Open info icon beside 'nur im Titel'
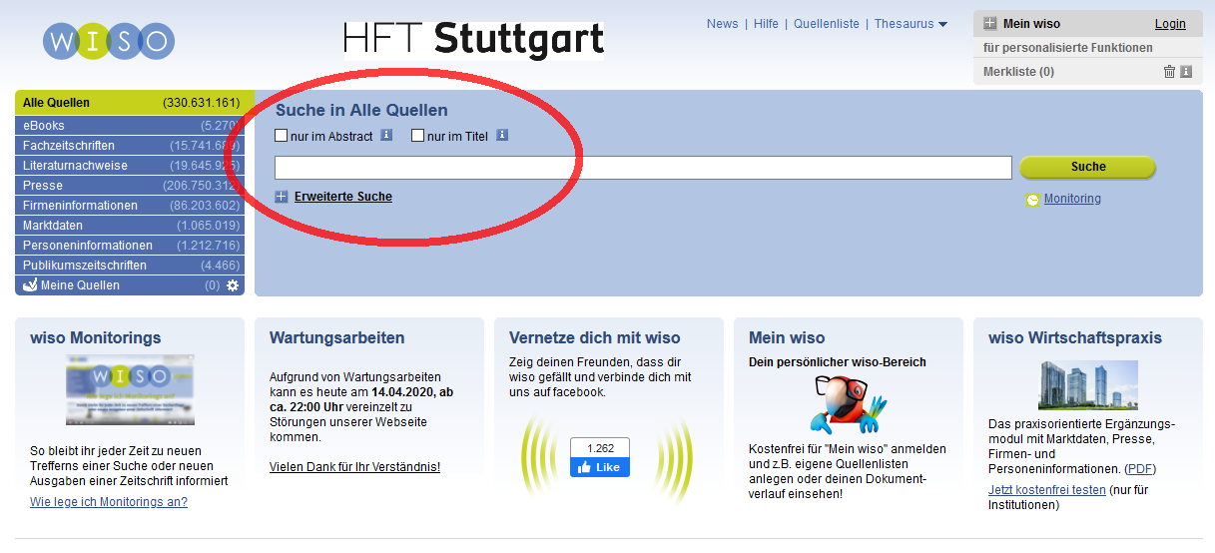 tap(502, 136)
